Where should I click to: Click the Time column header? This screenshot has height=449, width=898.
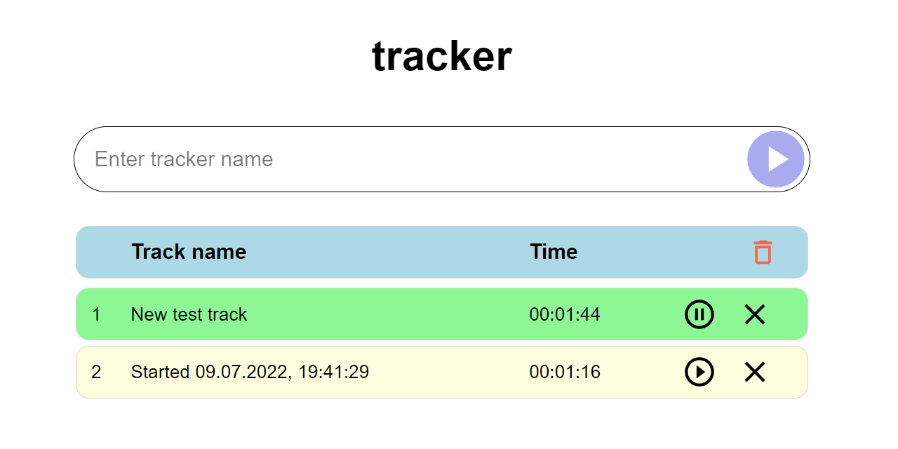554,252
